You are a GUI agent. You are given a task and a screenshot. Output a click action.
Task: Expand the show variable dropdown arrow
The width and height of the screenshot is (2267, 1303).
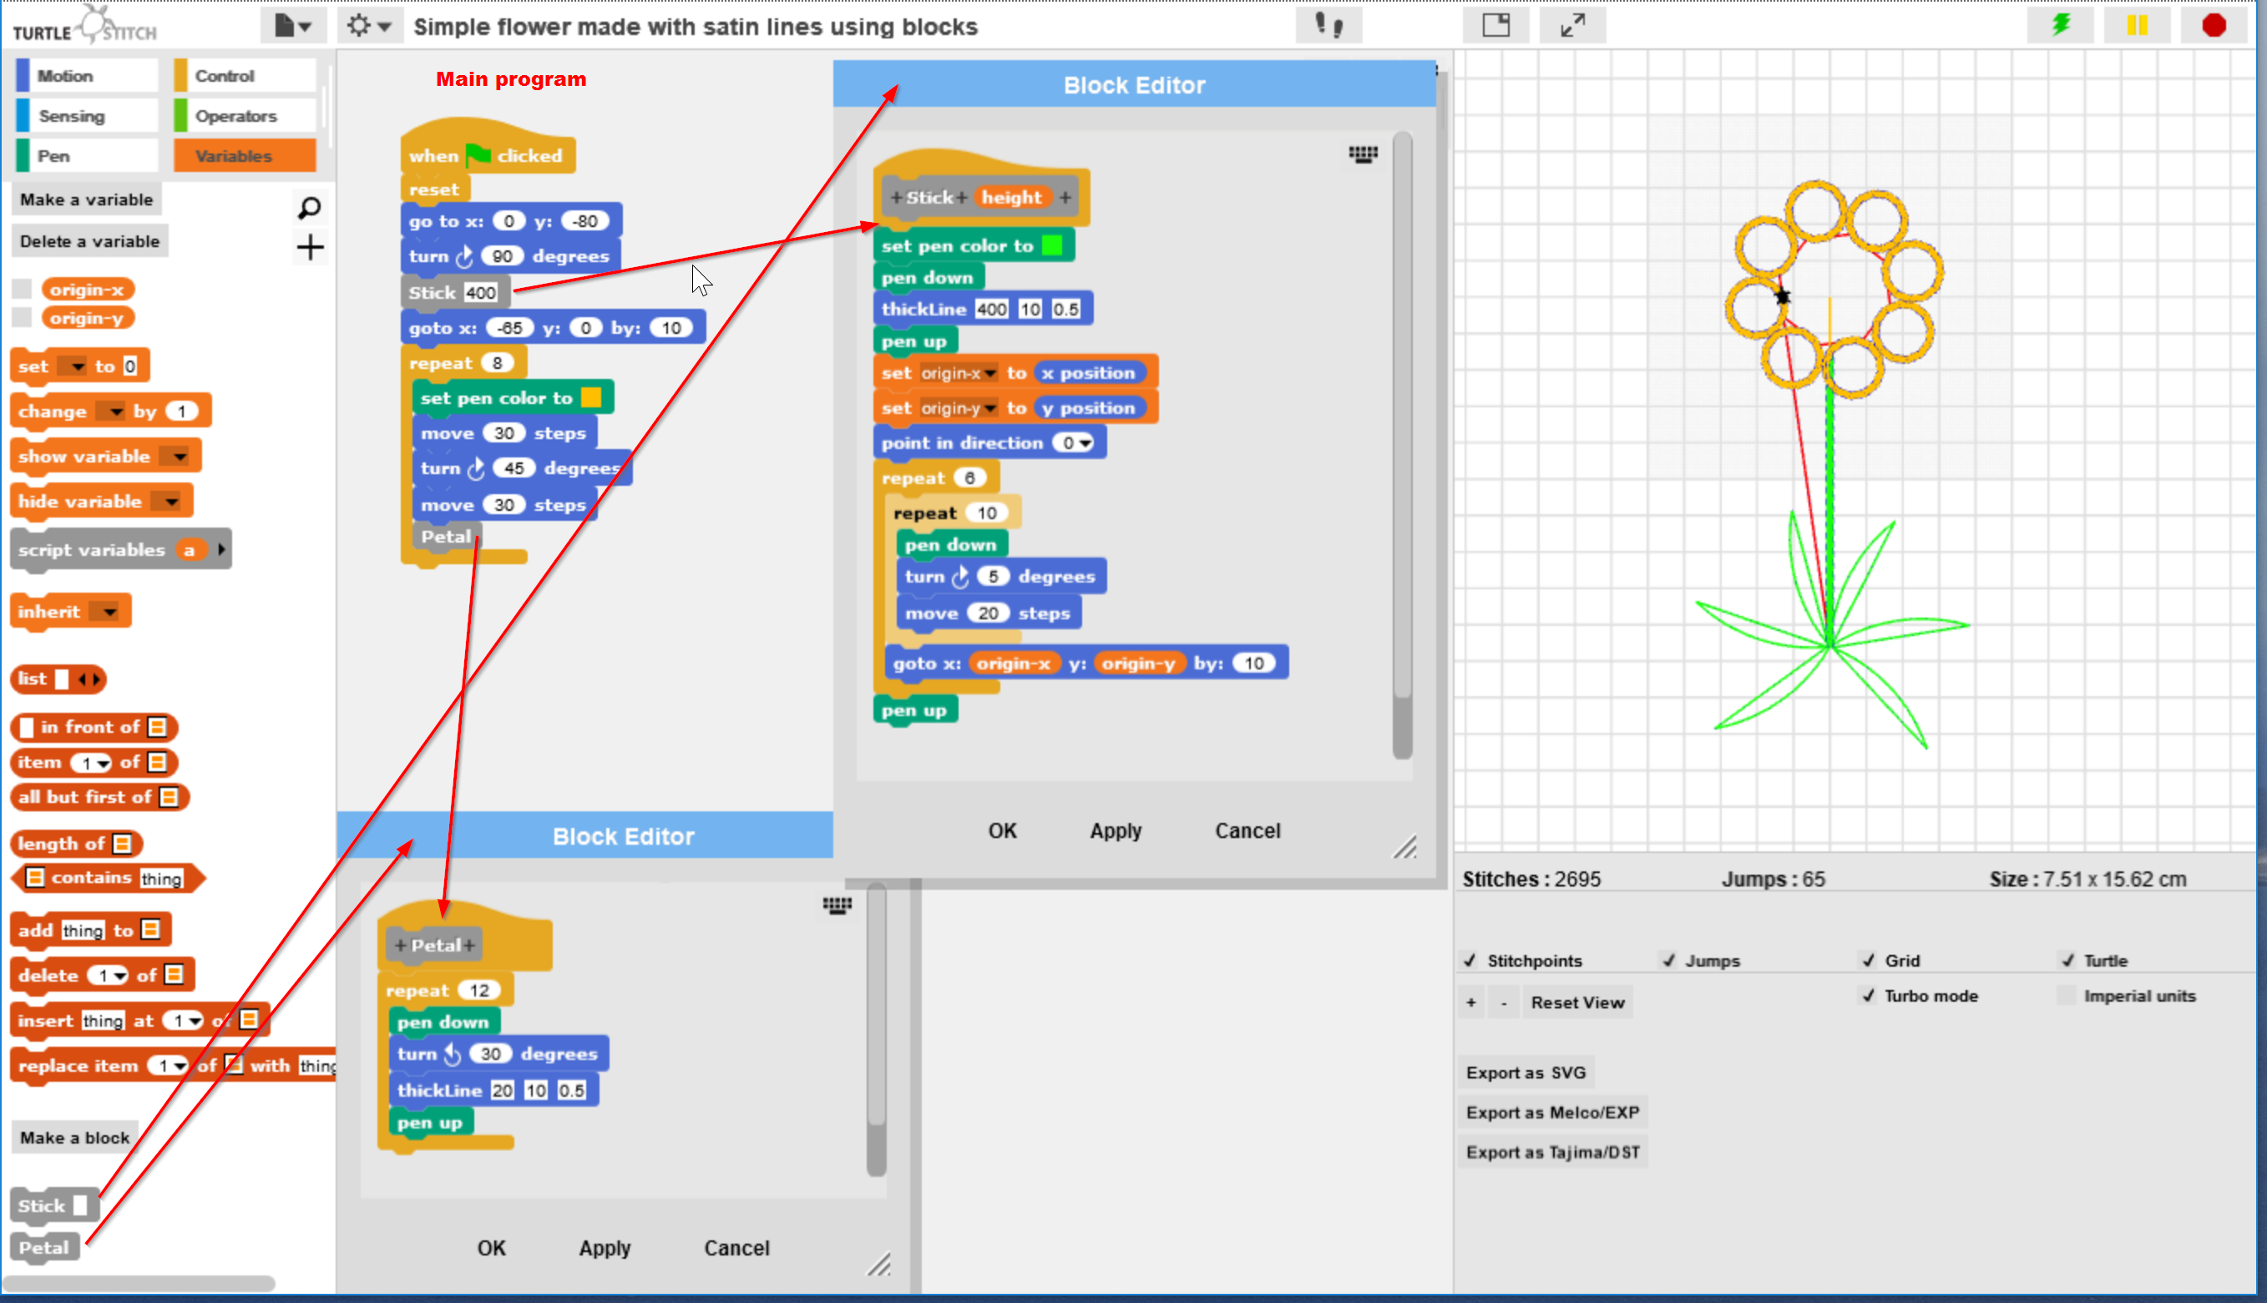179,457
